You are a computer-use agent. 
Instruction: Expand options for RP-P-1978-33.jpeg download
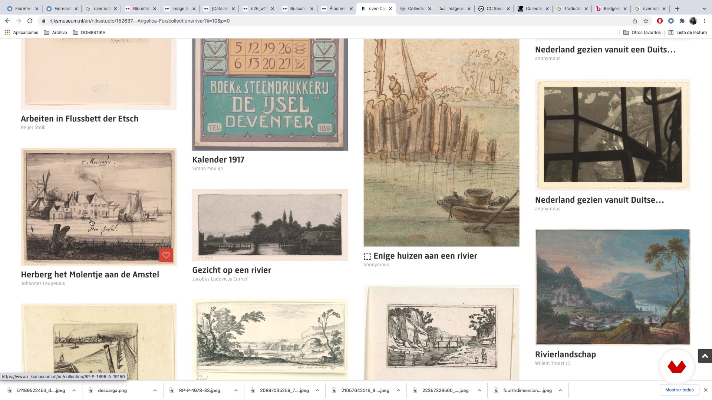tap(236, 390)
